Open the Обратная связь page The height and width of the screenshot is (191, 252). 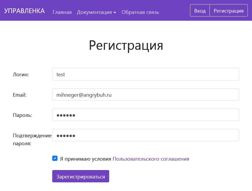pyautogui.click(x=140, y=12)
